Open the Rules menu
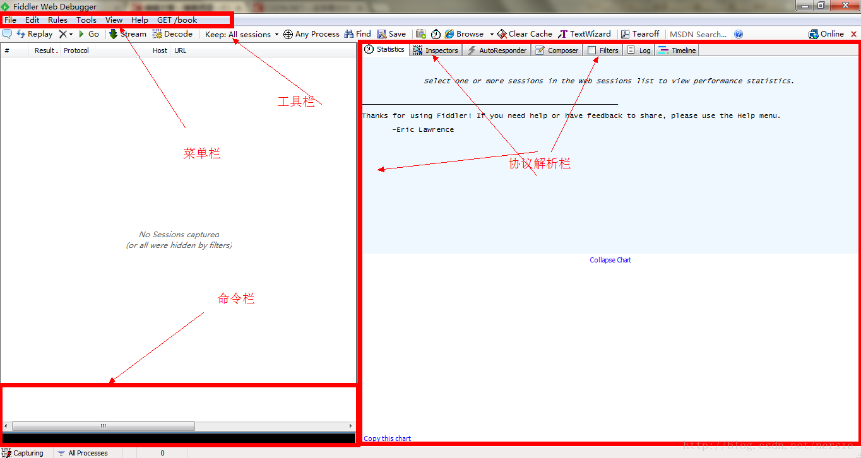 (x=57, y=20)
